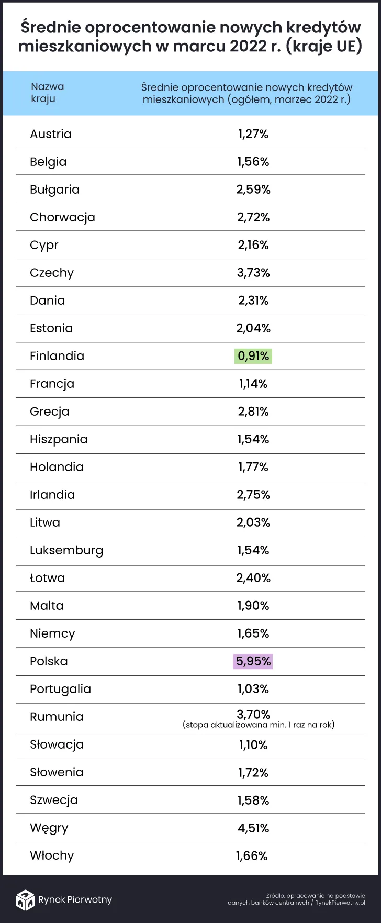Click the green highlighted 0,91% value
This screenshot has height=923, width=381.
pos(253,357)
